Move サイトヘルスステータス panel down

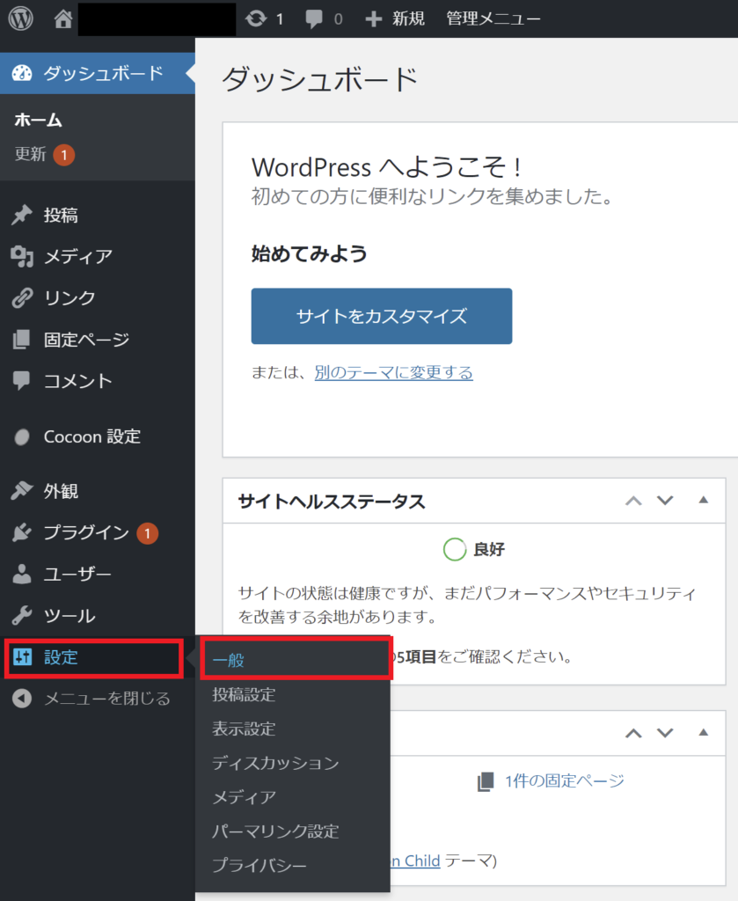point(665,501)
